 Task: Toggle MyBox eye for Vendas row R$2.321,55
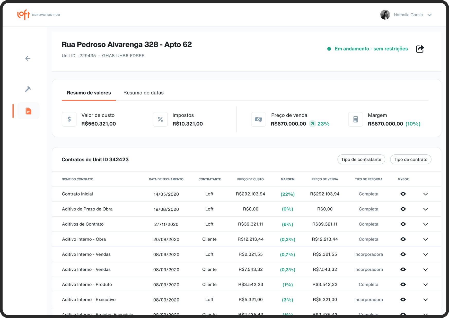click(403, 254)
